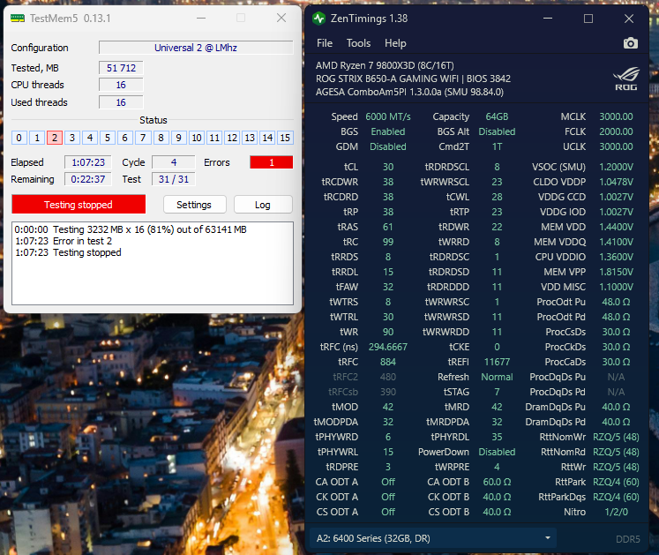
Task: Click the AMD Ryzen 7 9800X3D CPU name
Action: tap(385, 65)
